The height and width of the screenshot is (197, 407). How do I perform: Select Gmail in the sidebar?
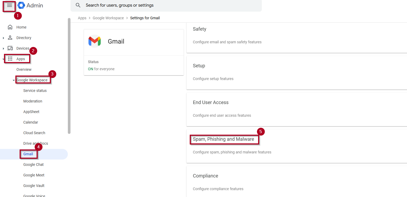tap(28, 154)
